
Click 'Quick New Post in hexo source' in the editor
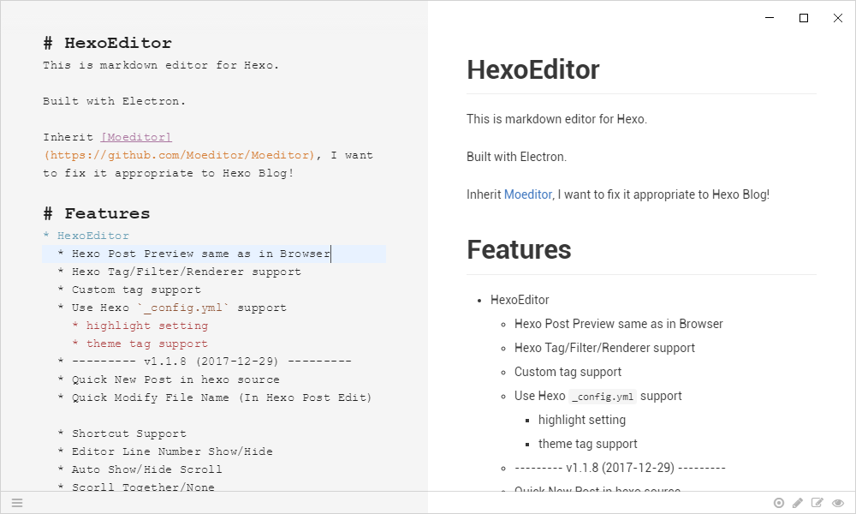point(175,380)
